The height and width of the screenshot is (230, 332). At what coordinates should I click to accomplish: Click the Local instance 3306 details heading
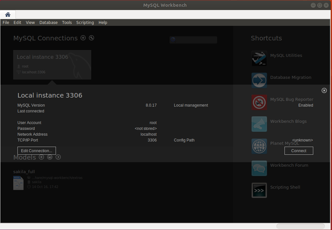pos(50,95)
